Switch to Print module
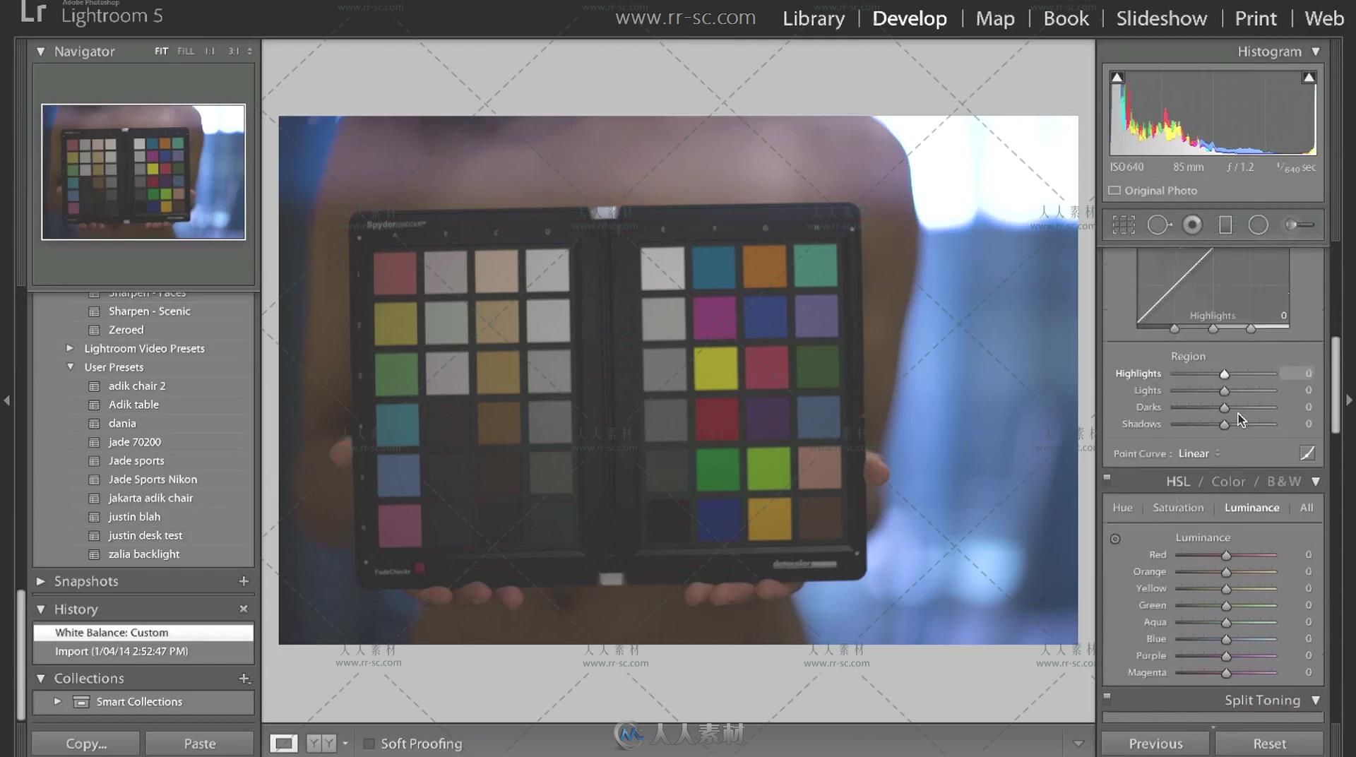Viewport: 1356px width, 757px height. point(1256,18)
